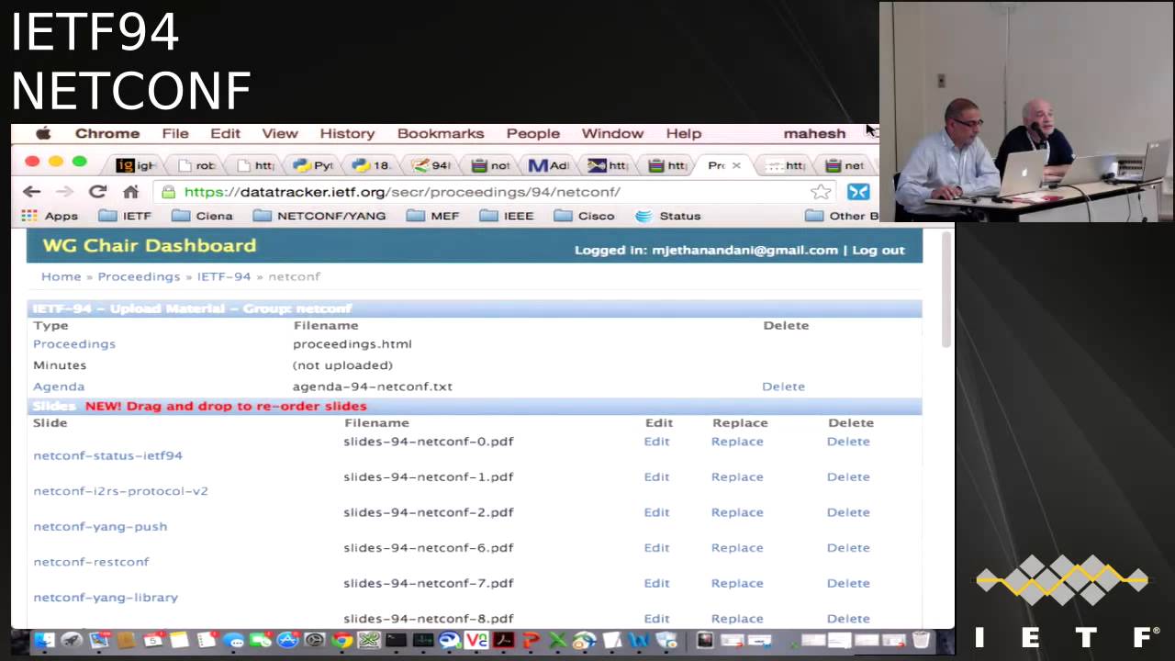This screenshot has width=1175, height=661.
Task: Open Finder from the dock
Action: point(44,640)
